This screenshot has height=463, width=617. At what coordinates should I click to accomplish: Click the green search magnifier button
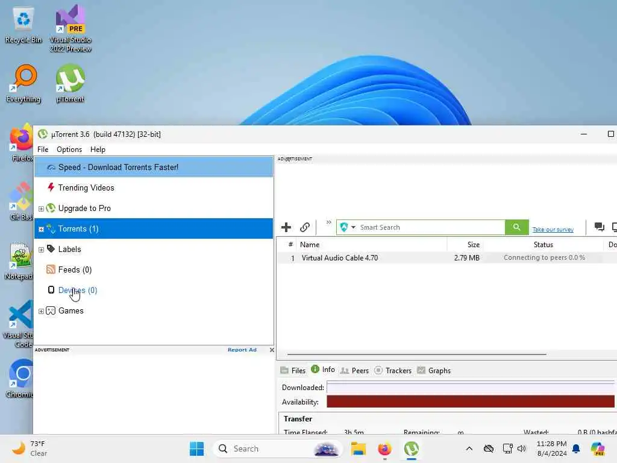pos(516,227)
